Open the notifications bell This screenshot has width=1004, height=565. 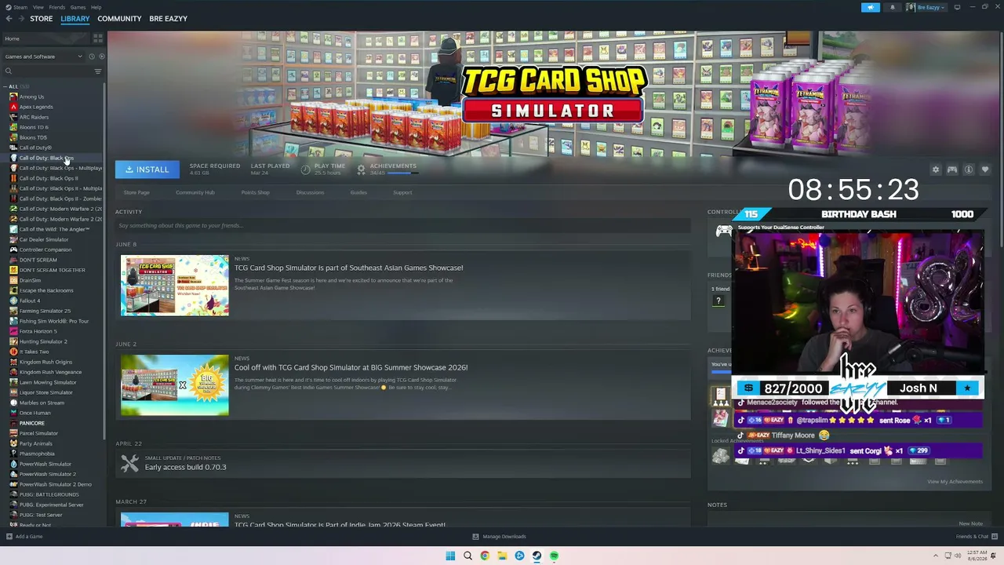[x=893, y=7]
